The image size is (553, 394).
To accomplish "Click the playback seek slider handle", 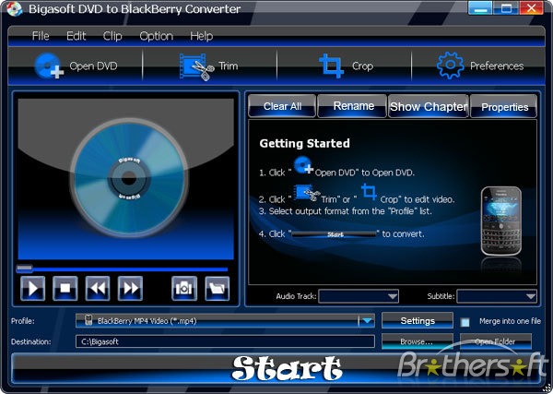I will click(24, 269).
